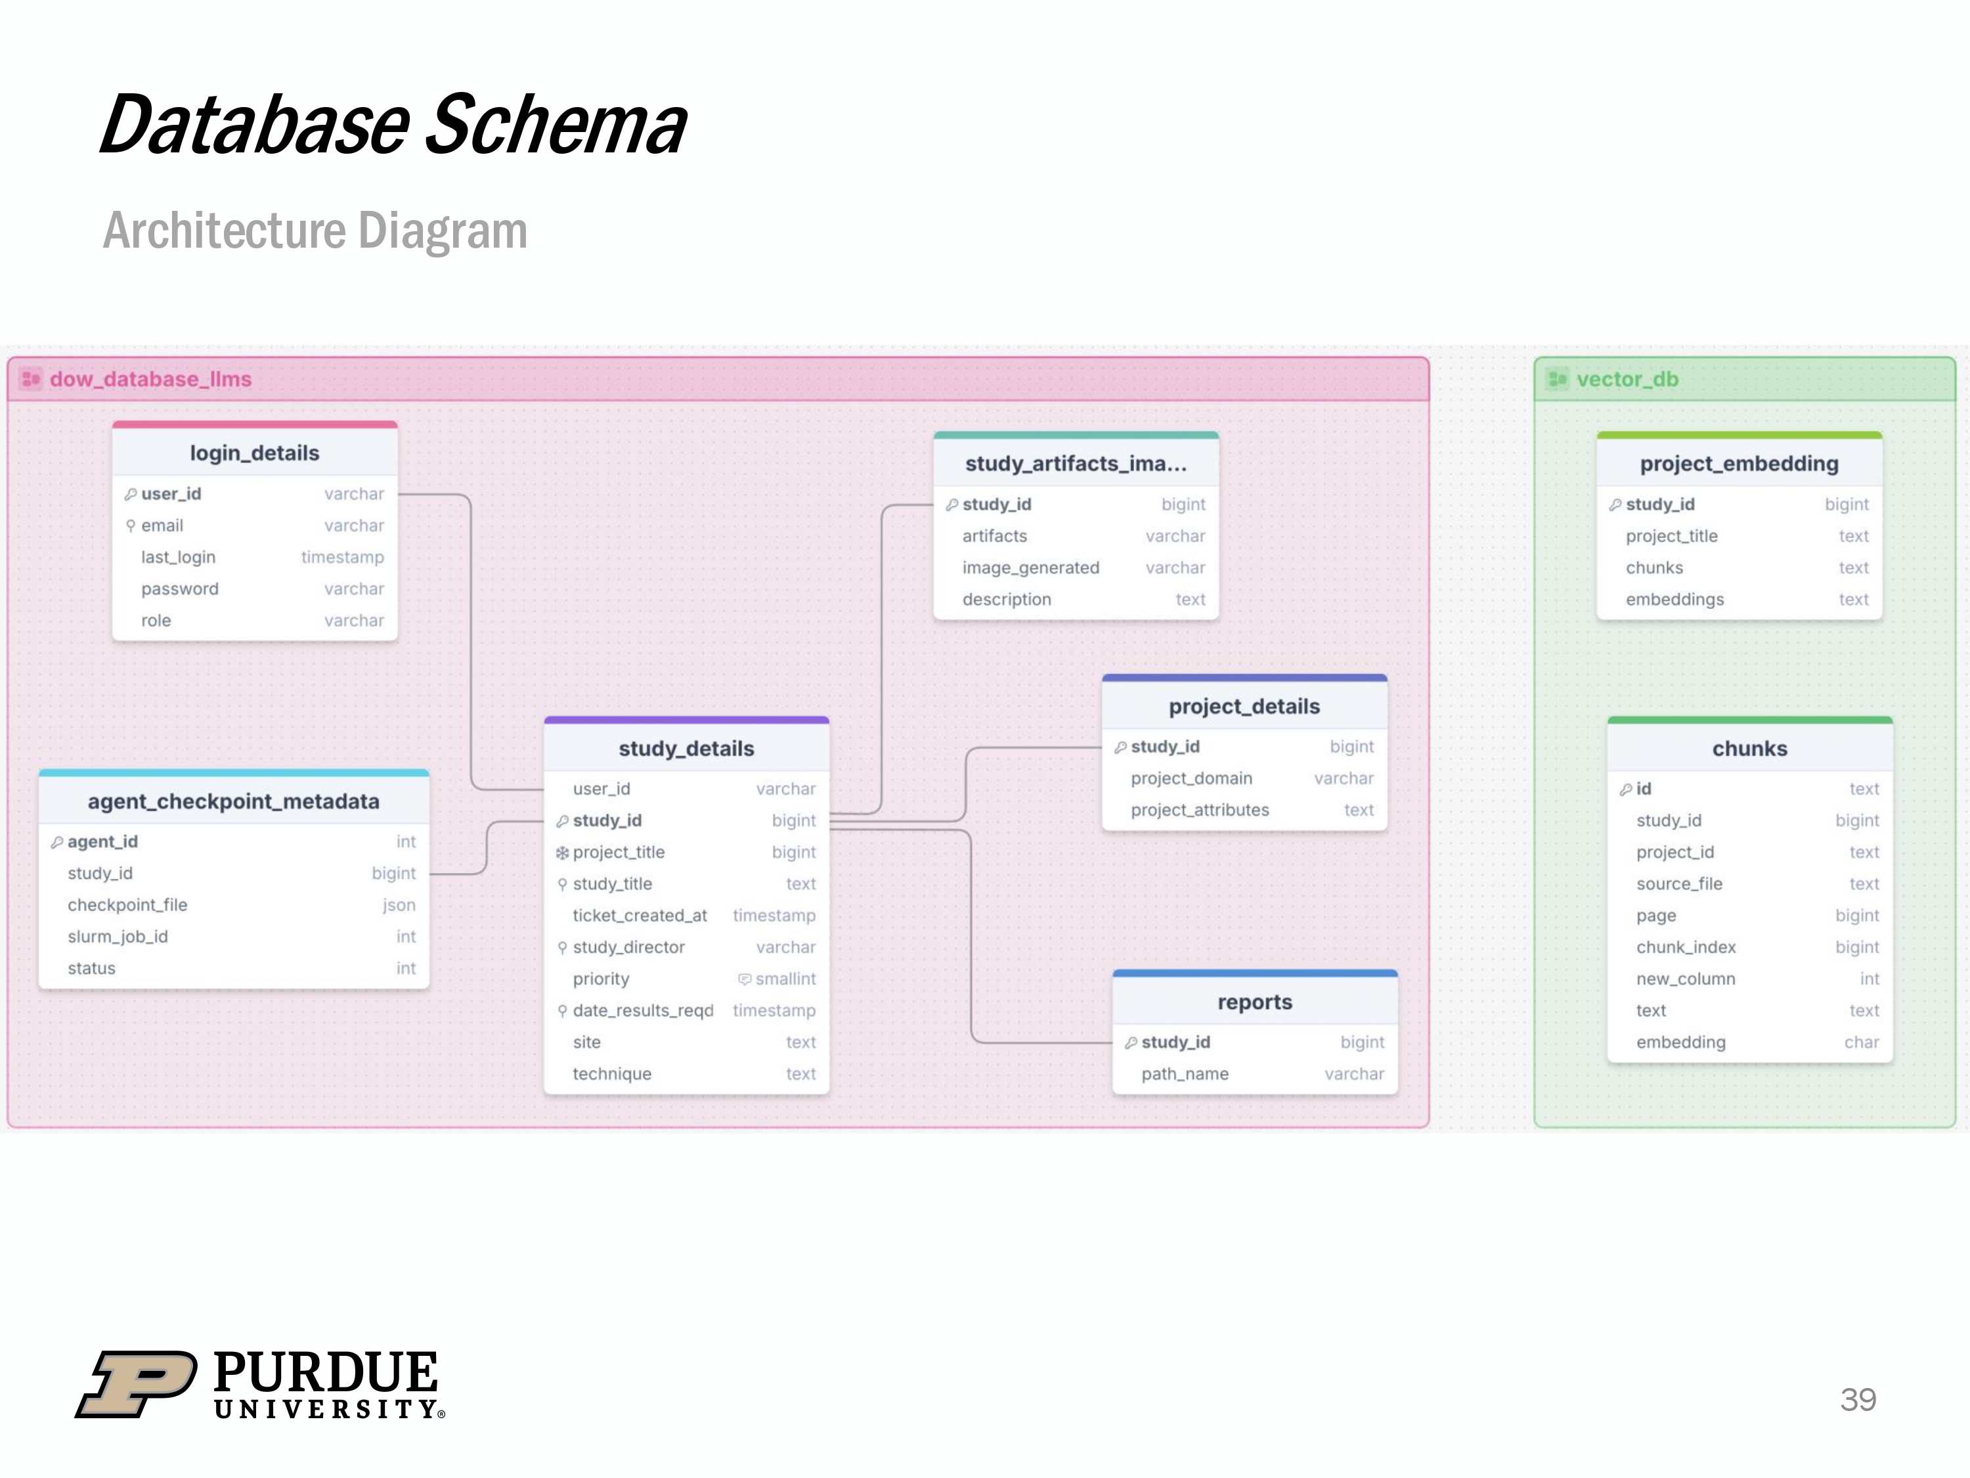Select the study_details table header

(x=686, y=748)
